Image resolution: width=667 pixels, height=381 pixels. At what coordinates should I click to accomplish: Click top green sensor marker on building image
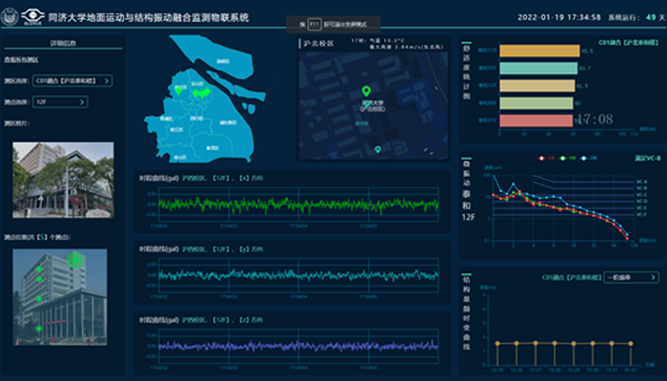pos(73,258)
